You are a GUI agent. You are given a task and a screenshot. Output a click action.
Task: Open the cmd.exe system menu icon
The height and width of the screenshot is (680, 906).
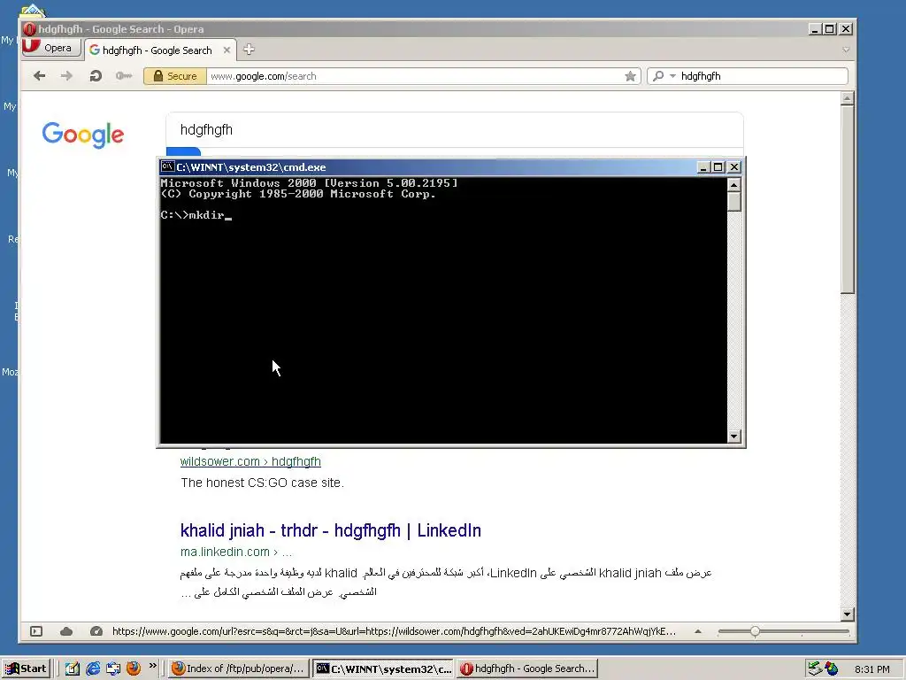(x=167, y=166)
